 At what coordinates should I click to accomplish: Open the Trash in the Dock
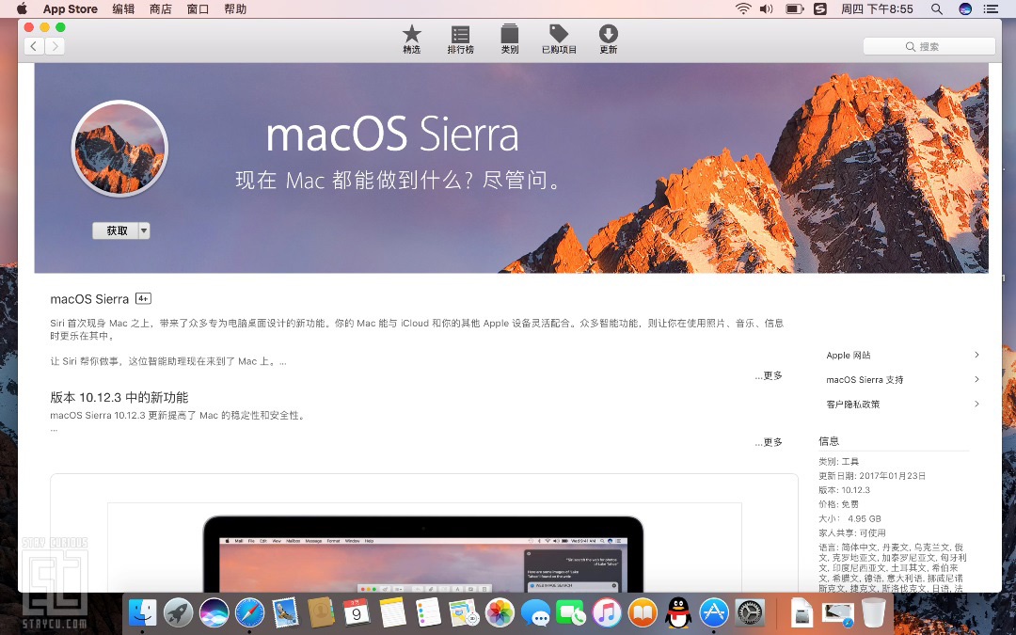pos(873,612)
